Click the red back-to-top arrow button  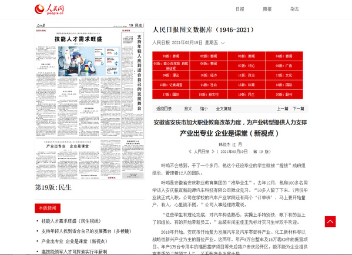(330, 222)
